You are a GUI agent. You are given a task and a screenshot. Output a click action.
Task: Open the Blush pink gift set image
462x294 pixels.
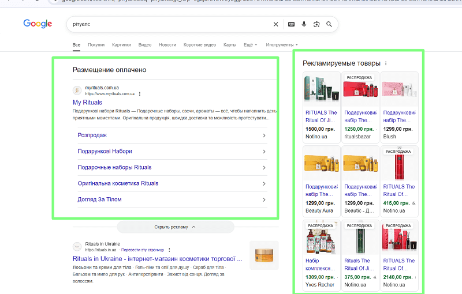(x=399, y=89)
